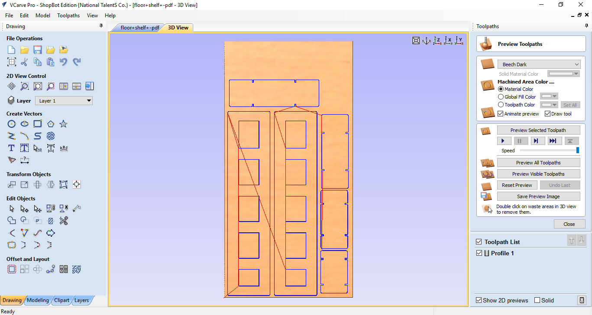The height and width of the screenshot is (315, 592).
Task: Pin the Toolpaths panel with the pushpin
Action: click(x=586, y=26)
